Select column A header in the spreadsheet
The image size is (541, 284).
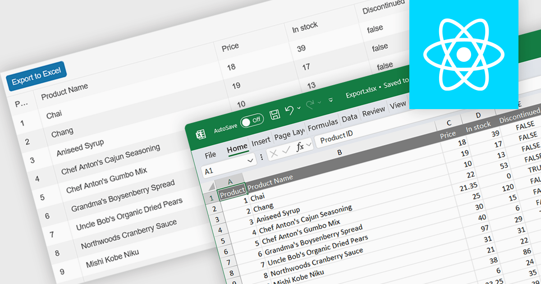(x=230, y=181)
